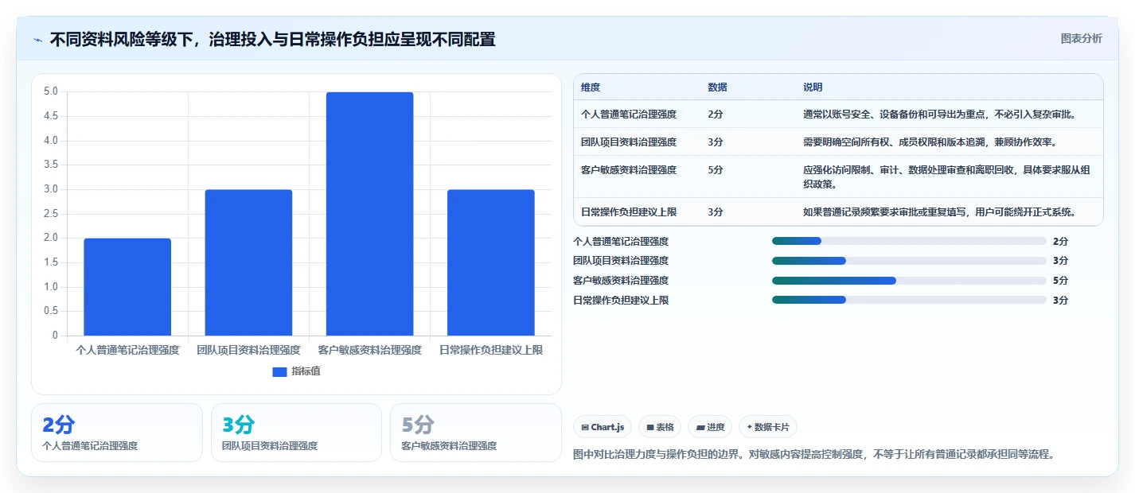Click the 说明 column header

[x=813, y=87]
